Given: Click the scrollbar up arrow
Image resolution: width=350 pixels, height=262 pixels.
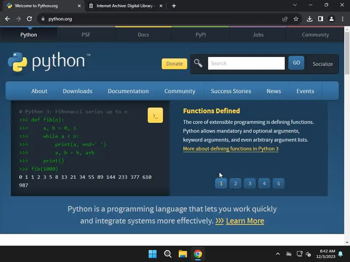Looking at the screenshot, I should point(347,29).
